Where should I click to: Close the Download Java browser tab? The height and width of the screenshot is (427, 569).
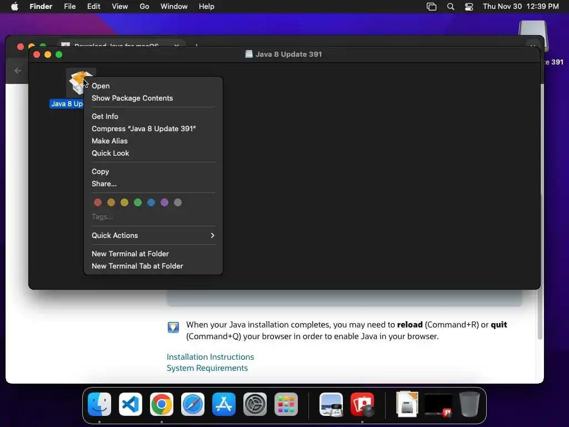177,46
